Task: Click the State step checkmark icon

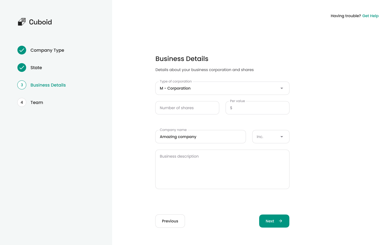Action: (22, 68)
